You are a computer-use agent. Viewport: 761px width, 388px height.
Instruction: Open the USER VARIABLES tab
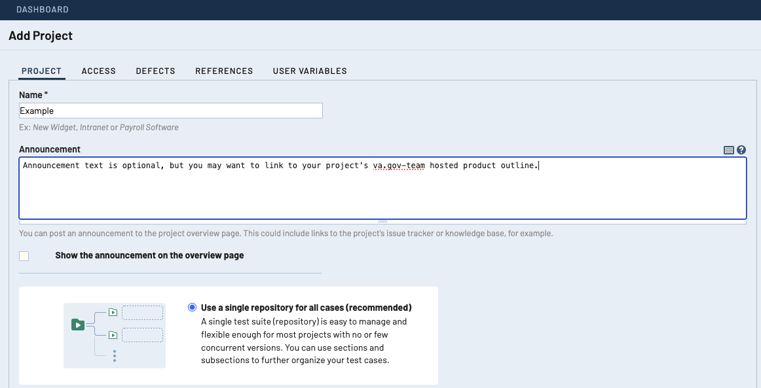(309, 71)
